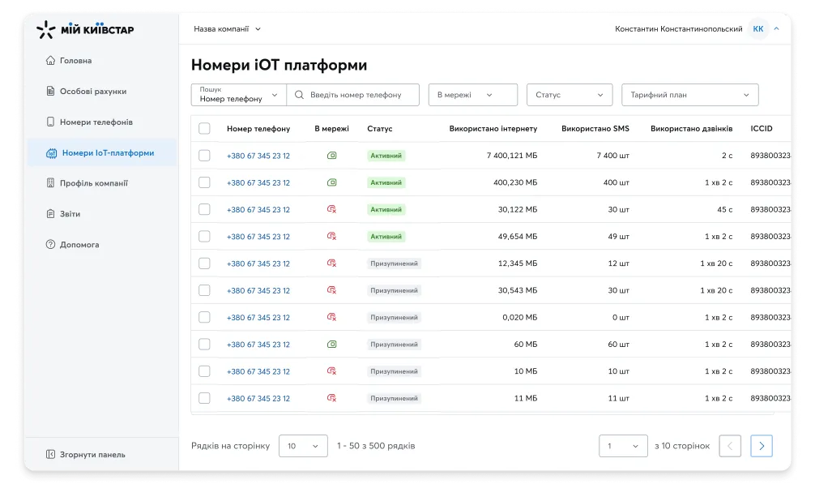Open the rows per page dropdown

(303, 446)
